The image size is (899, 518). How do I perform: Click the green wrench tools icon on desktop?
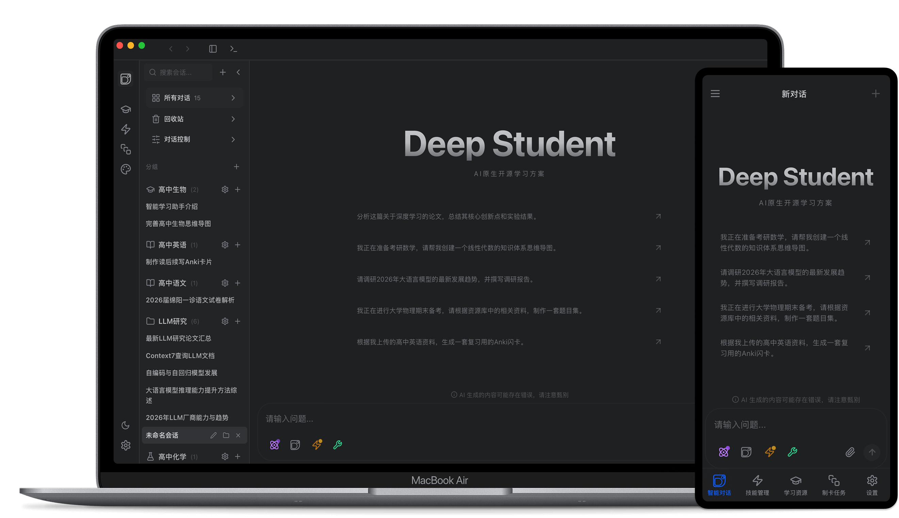[x=337, y=444]
